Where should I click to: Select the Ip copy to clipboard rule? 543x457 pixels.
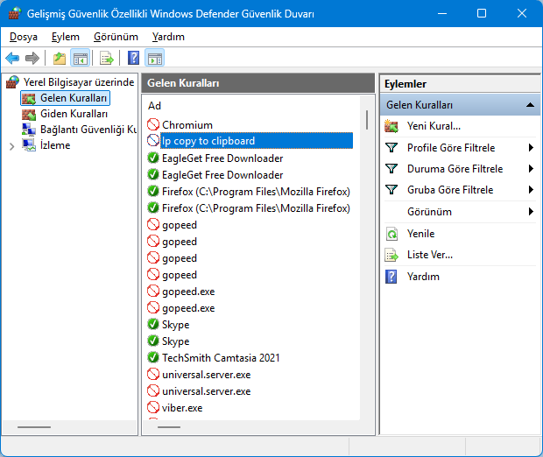pos(257,141)
